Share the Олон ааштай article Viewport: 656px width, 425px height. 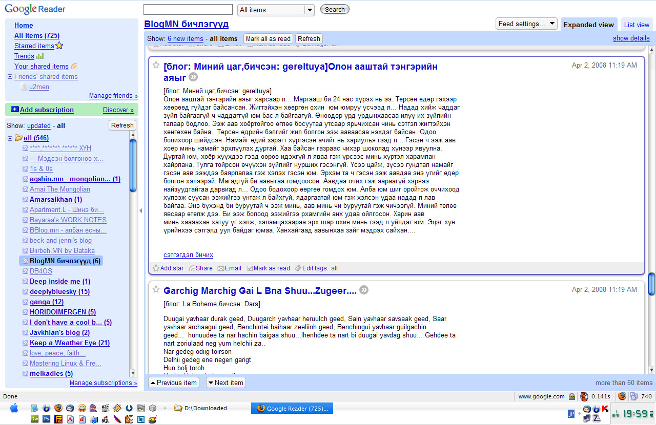200,268
